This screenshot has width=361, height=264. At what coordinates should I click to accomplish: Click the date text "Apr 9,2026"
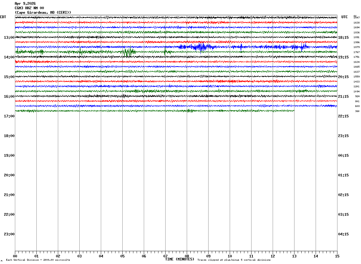(25, 4)
